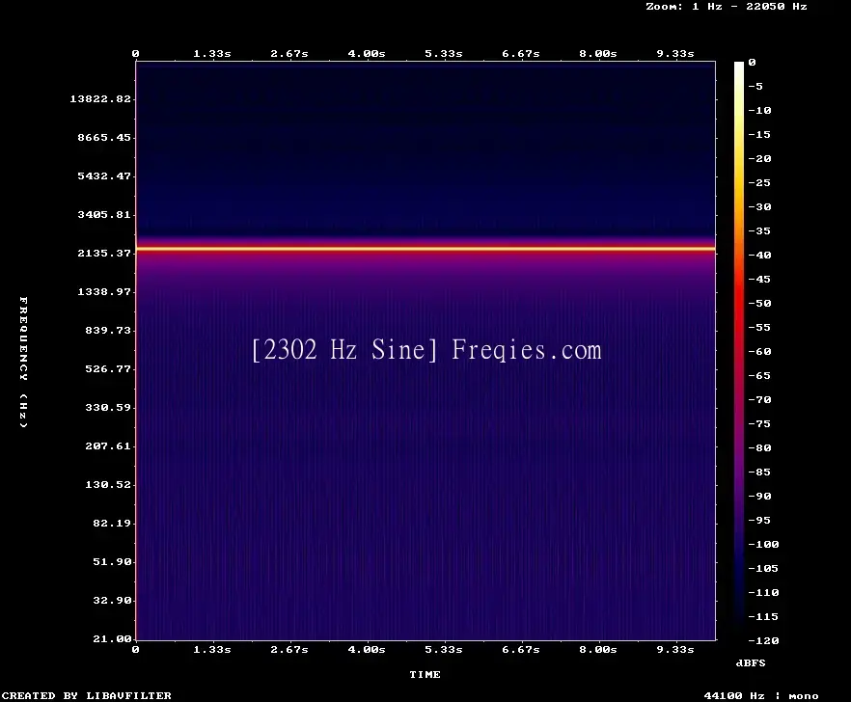Click the 2.67s label on the bottom time axis
Image resolution: width=851 pixels, height=702 pixels.
(289, 649)
